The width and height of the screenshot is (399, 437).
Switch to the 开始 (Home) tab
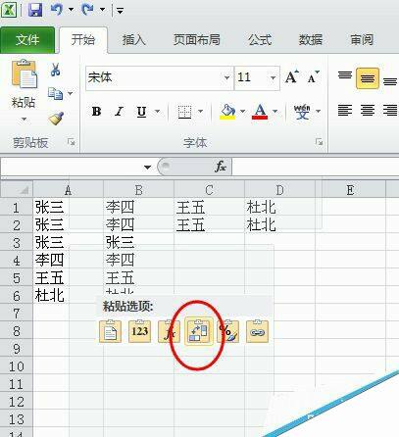pyautogui.click(x=83, y=40)
